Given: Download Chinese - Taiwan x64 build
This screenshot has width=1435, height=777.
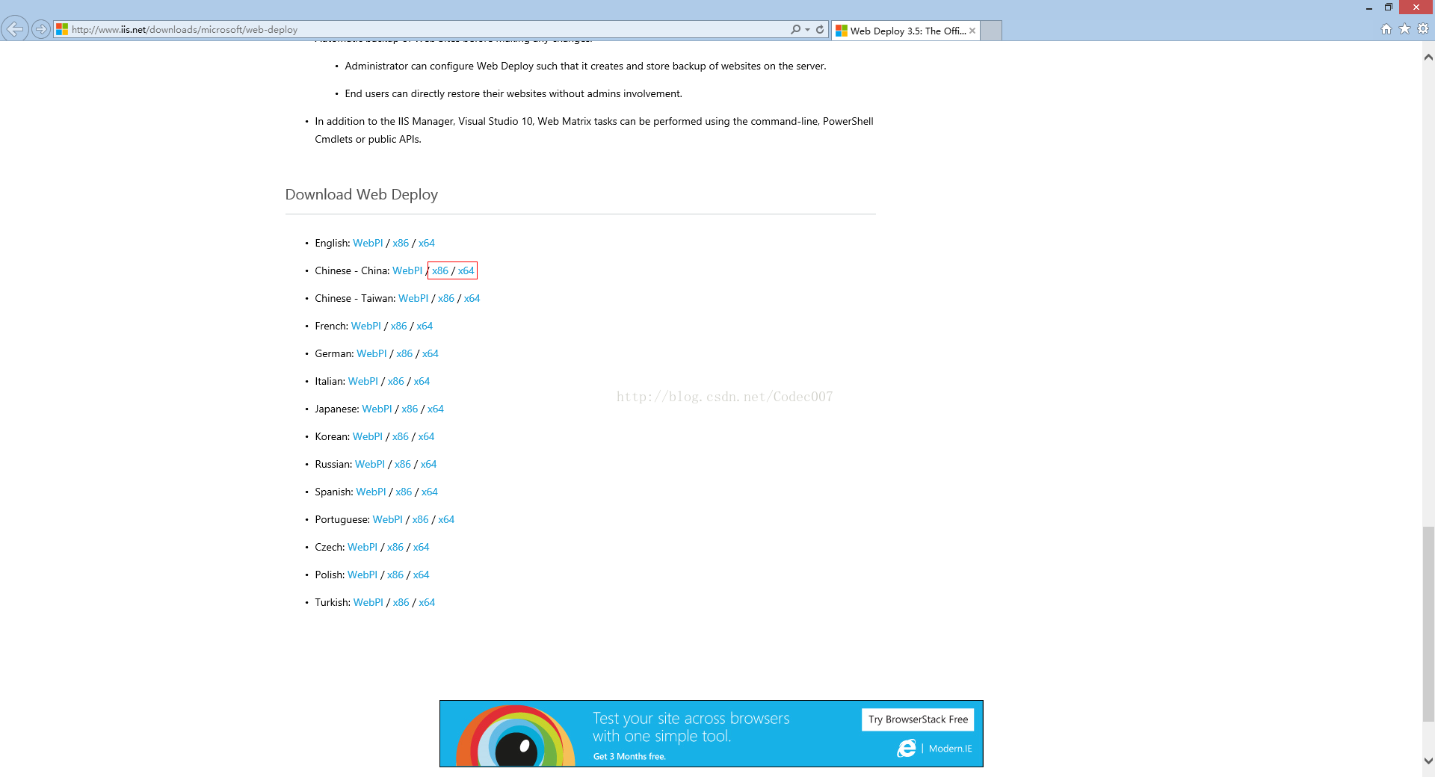Looking at the screenshot, I should pos(472,298).
